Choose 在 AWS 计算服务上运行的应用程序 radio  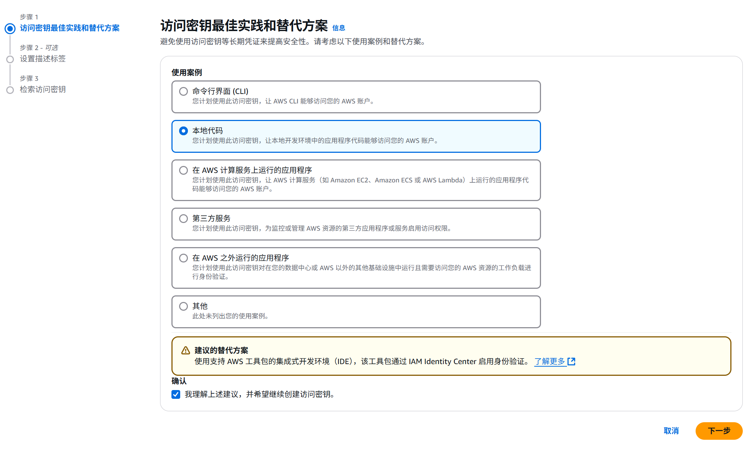point(183,170)
